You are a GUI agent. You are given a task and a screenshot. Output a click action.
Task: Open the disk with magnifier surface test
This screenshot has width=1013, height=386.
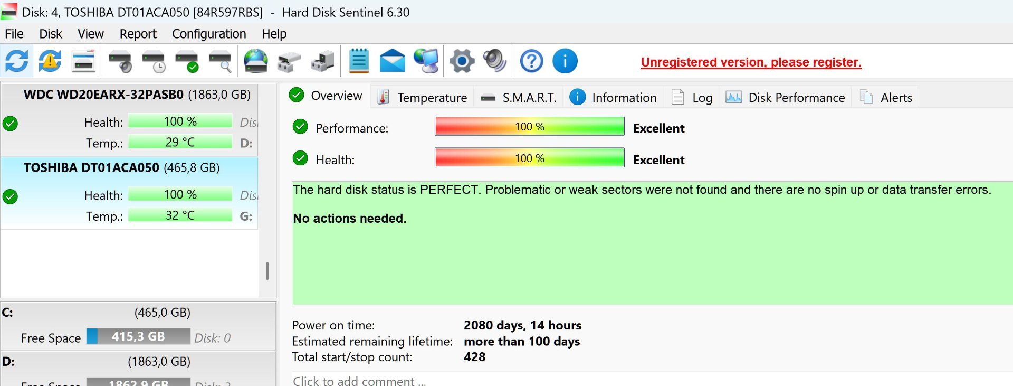[x=221, y=61]
